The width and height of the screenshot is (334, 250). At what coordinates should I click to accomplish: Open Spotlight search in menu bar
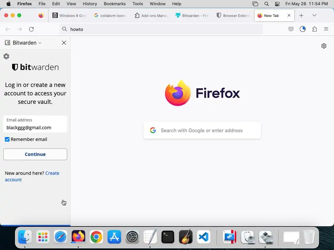click(266, 4)
